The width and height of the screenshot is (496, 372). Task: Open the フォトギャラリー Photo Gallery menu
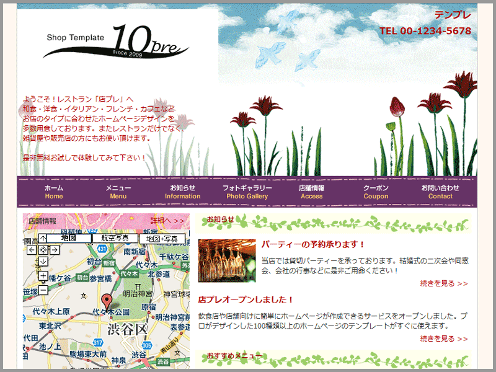pos(247,192)
